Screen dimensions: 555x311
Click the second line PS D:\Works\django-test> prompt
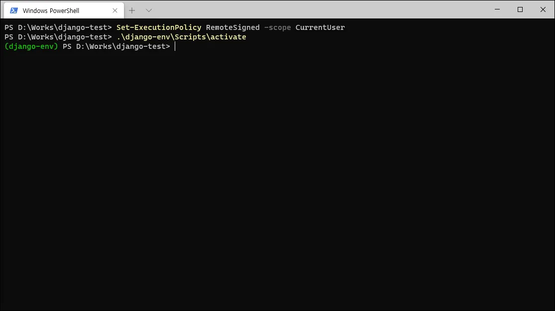pyautogui.click(x=58, y=37)
